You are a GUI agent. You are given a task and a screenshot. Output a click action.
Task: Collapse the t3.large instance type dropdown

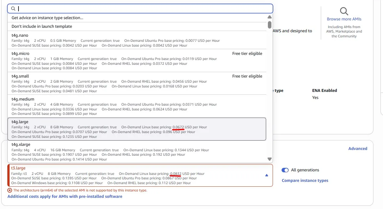[267, 175]
